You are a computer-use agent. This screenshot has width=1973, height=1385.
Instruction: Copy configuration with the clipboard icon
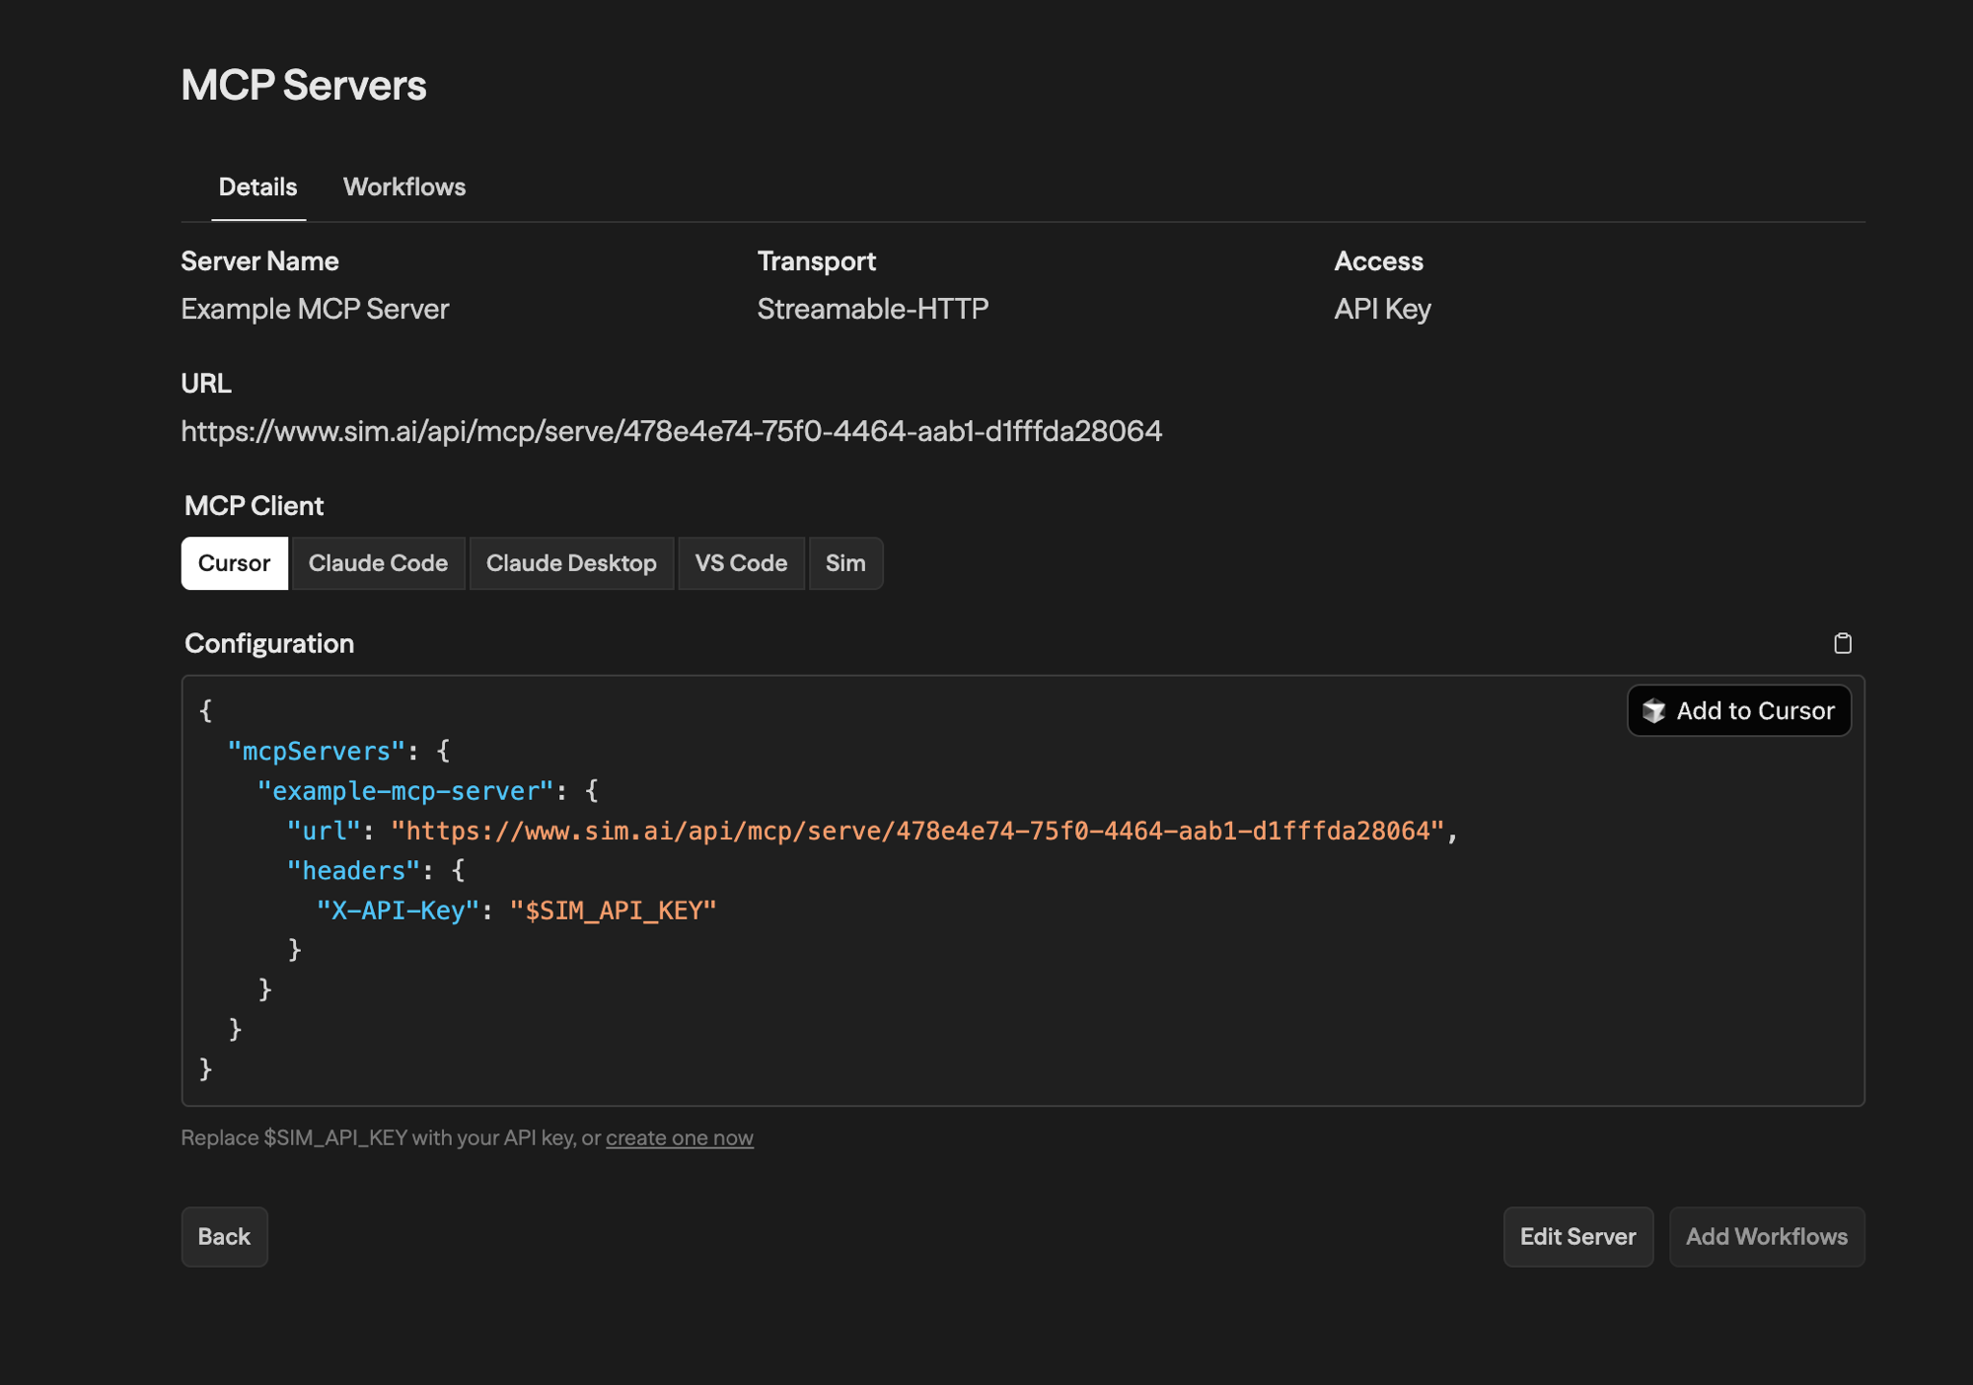tap(1842, 643)
